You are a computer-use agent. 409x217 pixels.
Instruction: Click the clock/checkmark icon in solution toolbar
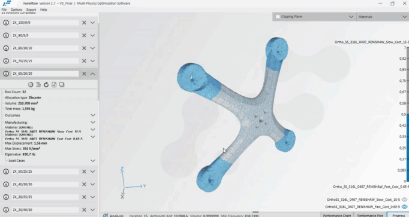tap(31, 85)
